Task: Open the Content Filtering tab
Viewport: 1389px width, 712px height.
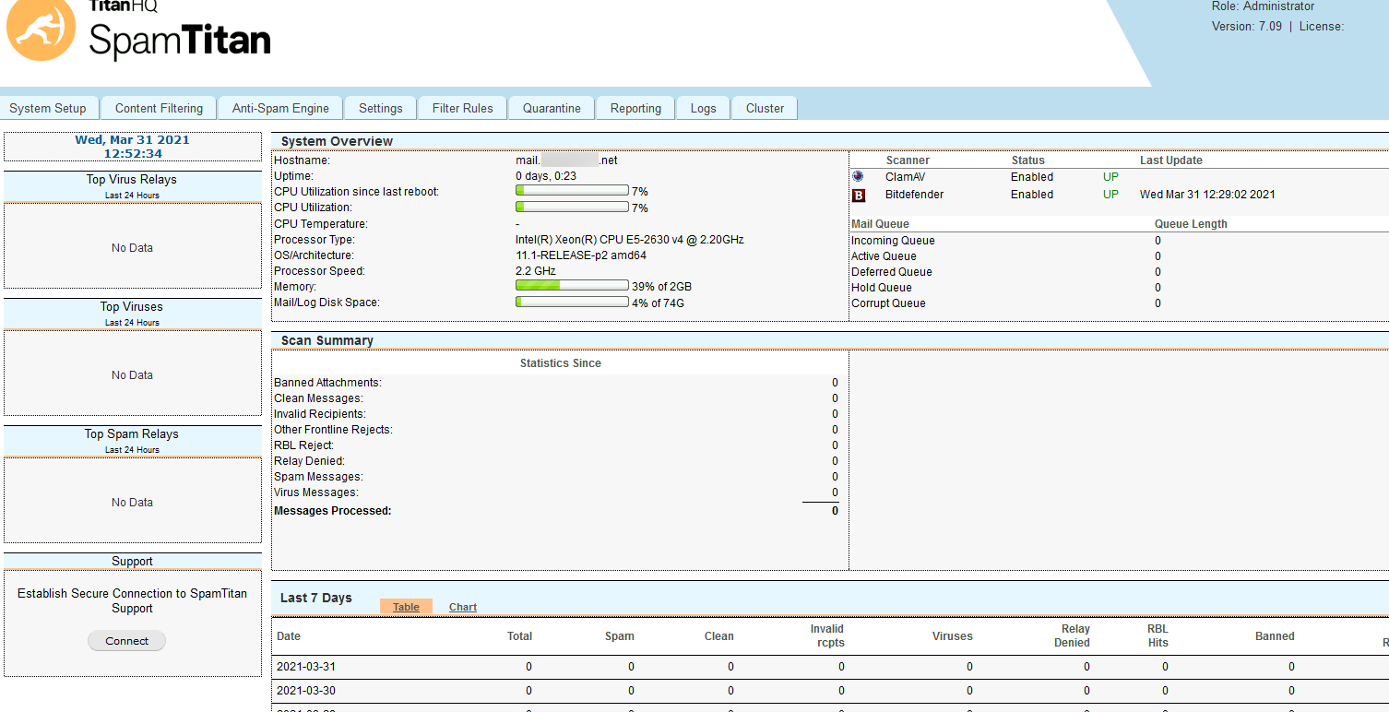Action: pyautogui.click(x=159, y=108)
